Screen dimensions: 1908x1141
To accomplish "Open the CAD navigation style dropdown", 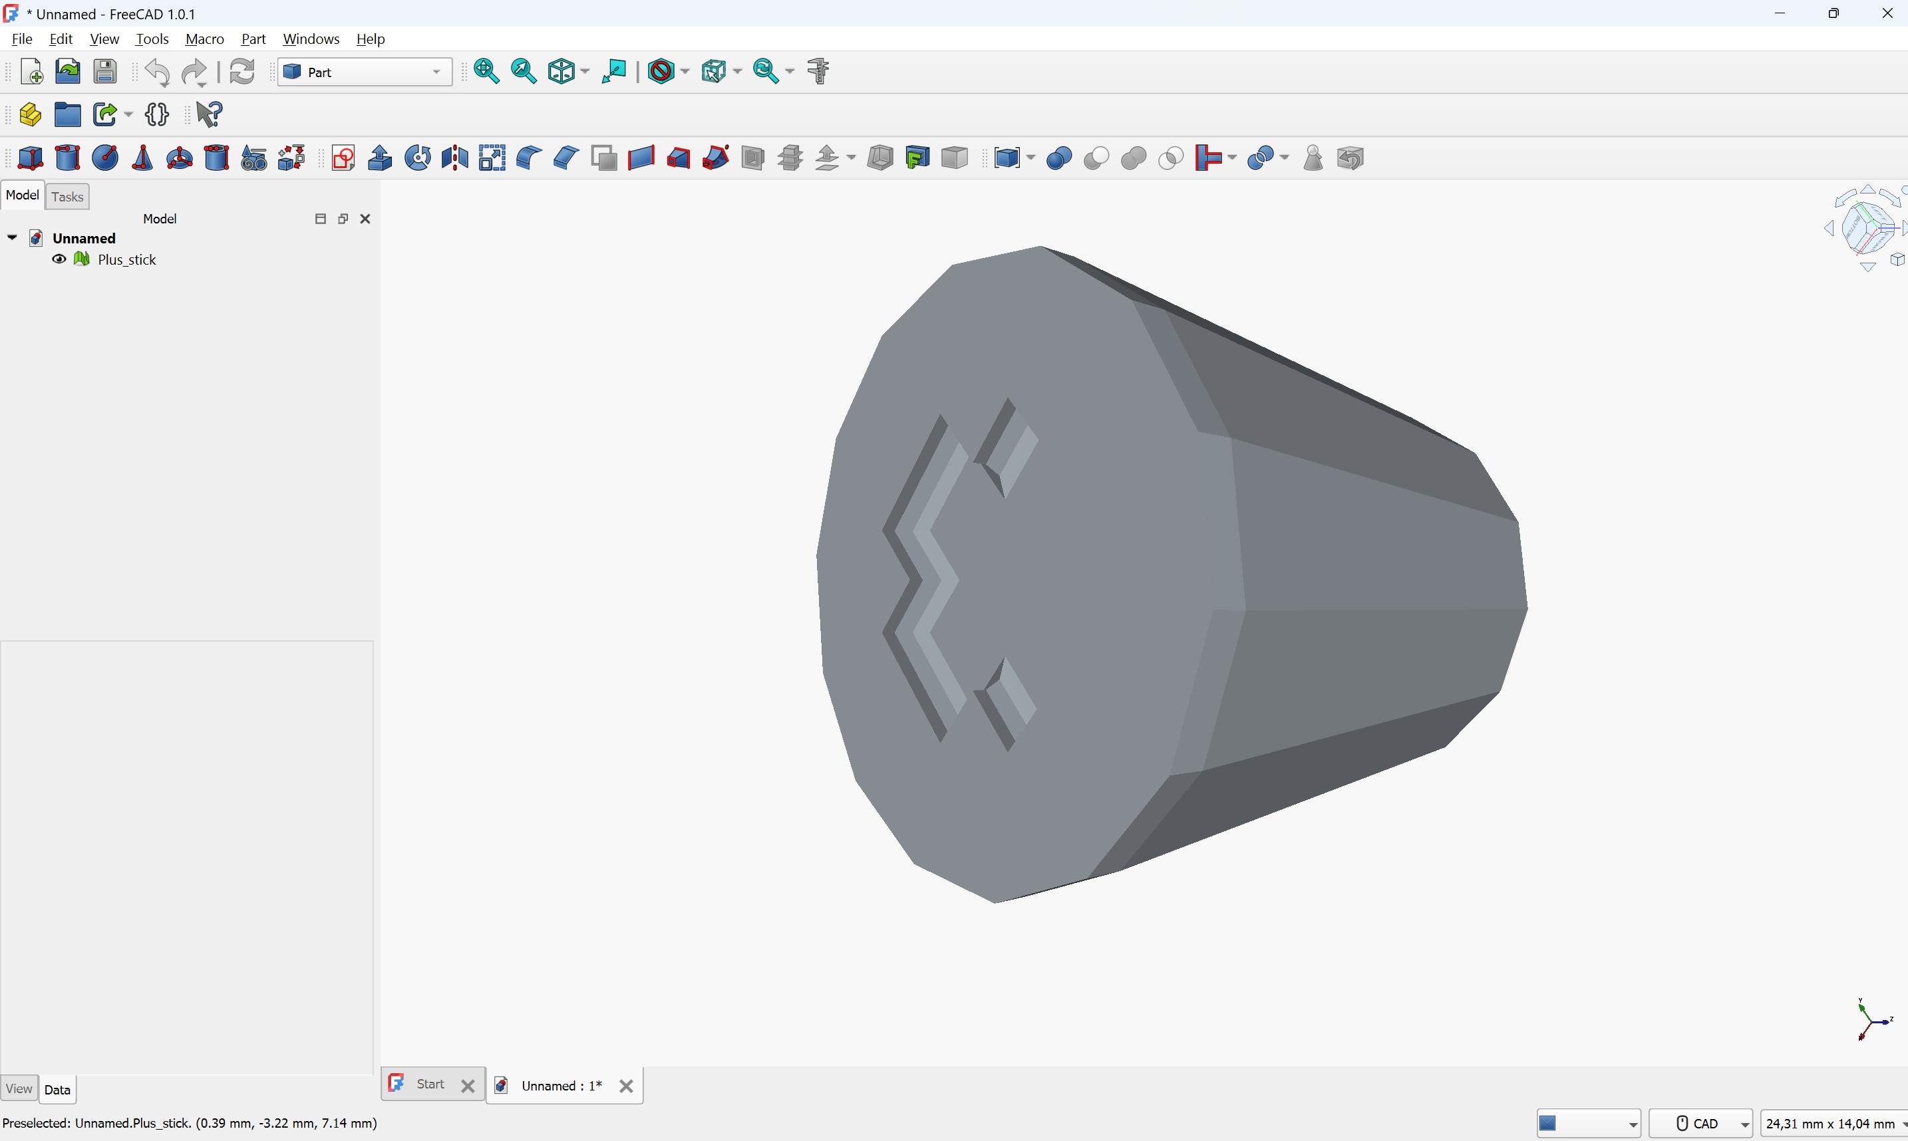I will (1701, 1123).
